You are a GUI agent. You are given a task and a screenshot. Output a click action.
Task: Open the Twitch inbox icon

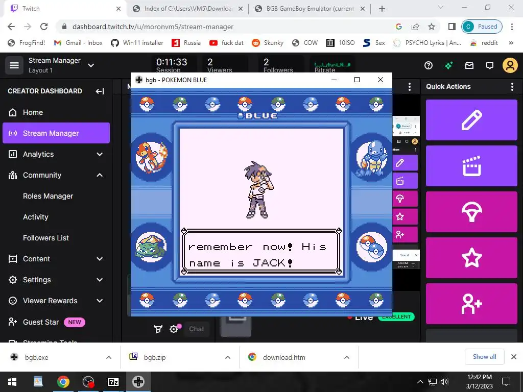click(x=469, y=65)
